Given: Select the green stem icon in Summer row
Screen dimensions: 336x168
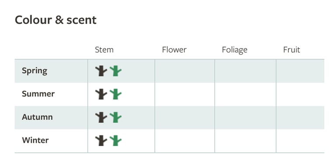Looking at the screenshot, I should coord(115,94).
